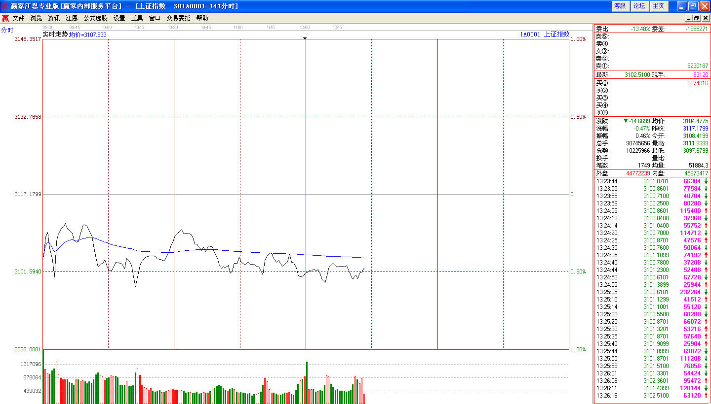Select the 13:24:05 tick row
The image size is (711, 404).
pos(652,210)
